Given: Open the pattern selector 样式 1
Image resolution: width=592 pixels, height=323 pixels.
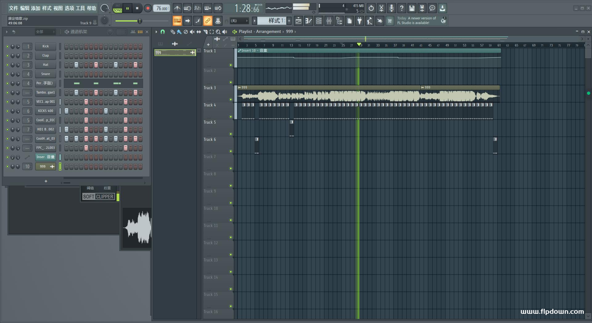Looking at the screenshot, I should (x=272, y=21).
